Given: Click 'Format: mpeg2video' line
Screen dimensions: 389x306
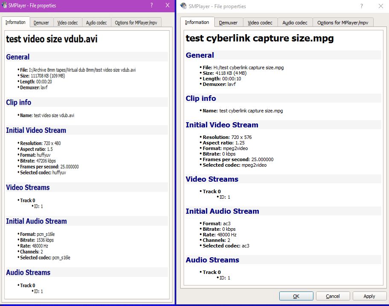Looking at the screenshot, I should click(225, 148).
